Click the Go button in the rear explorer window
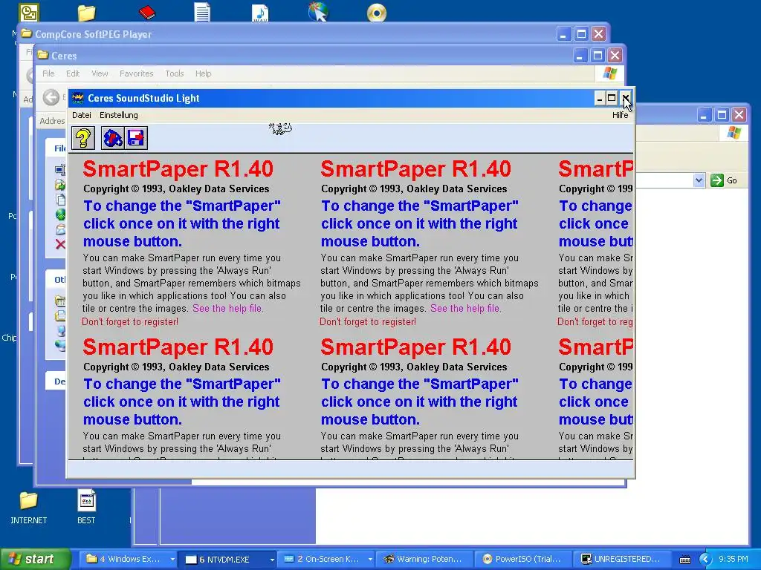 [x=724, y=180]
